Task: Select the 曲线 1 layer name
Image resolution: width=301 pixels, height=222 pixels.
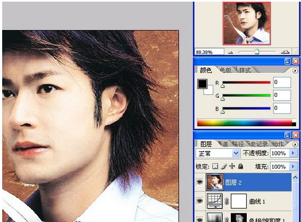Action: [257, 201]
